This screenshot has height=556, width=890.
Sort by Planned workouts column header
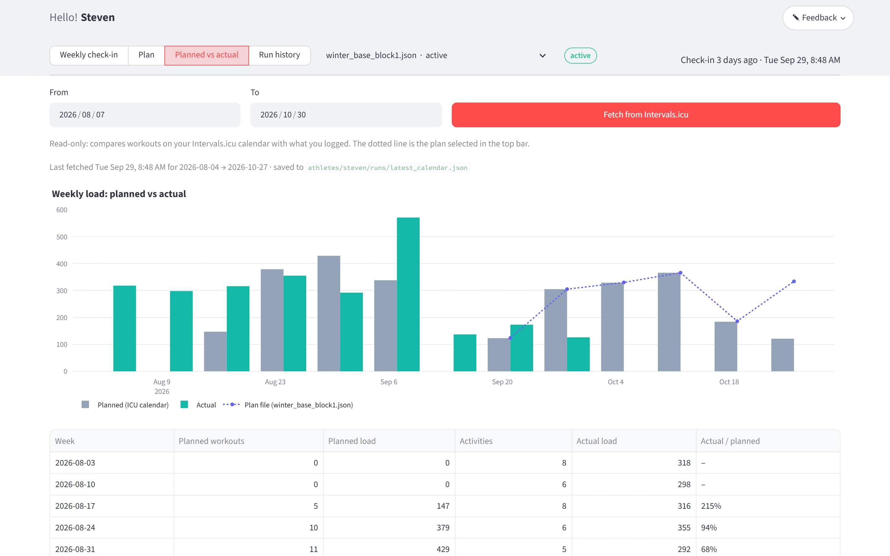tap(248, 441)
